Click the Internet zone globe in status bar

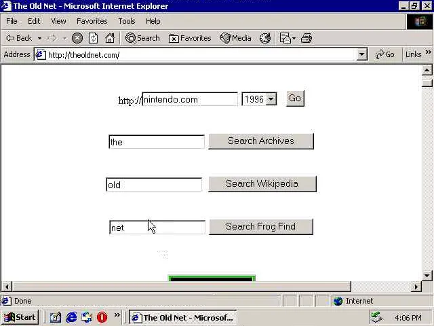point(338,301)
